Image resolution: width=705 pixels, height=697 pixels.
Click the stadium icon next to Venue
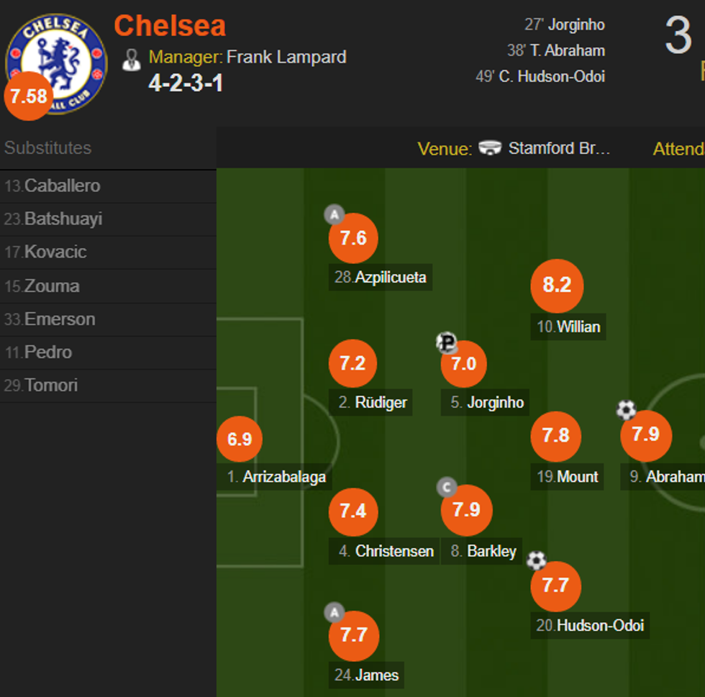(x=490, y=148)
